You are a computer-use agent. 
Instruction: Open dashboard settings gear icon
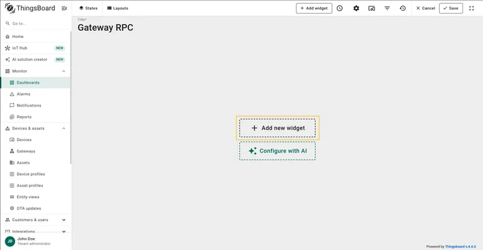(356, 8)
